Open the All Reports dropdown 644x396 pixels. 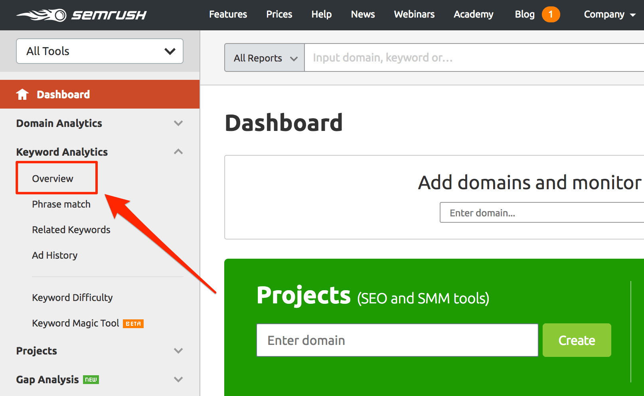point(265,58)
